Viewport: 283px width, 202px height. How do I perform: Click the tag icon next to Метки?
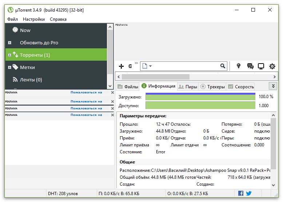15,67
